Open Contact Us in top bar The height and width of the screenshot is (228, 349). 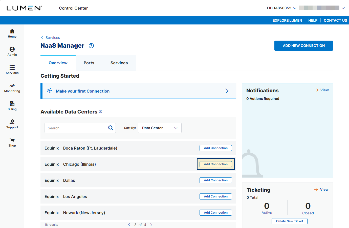335,20
